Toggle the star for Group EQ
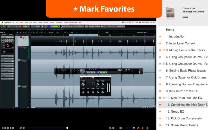Screen dimensions: 208x130 160,111
